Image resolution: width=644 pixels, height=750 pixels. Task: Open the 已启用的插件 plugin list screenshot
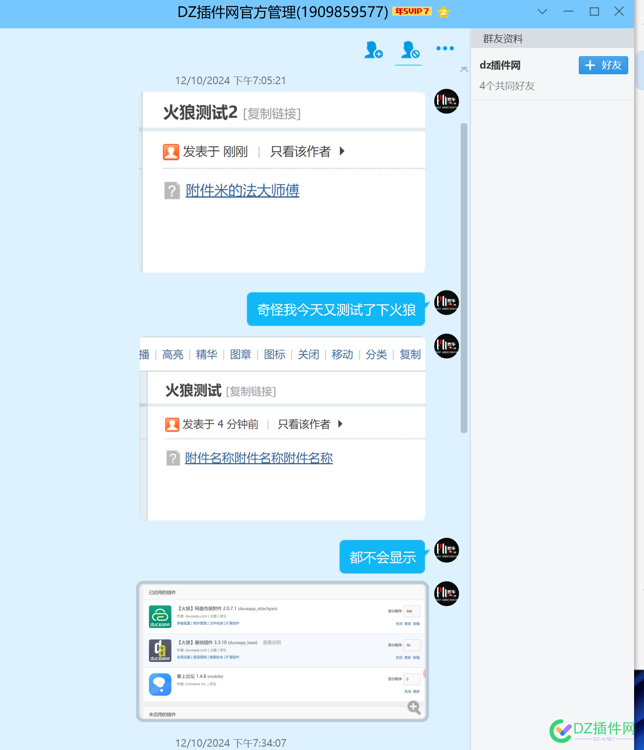pyautogui.click(x=283, y=652)
